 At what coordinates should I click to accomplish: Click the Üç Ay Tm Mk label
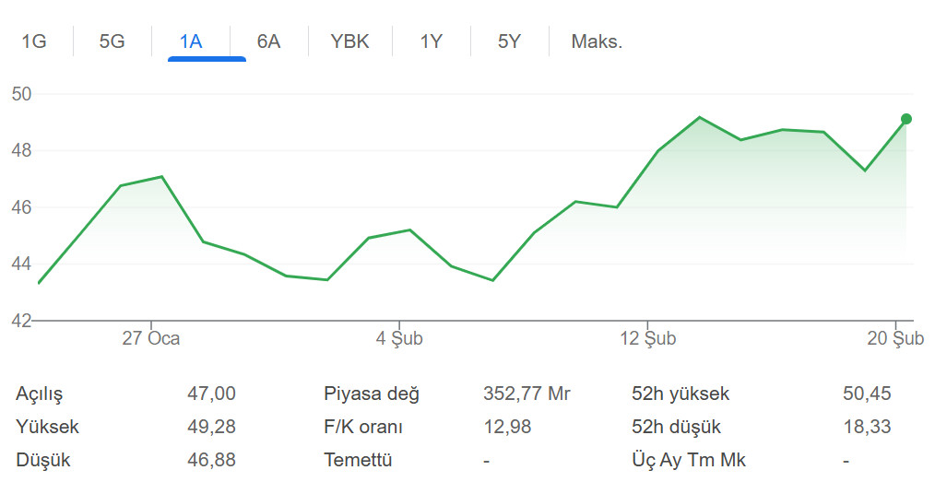689,460
